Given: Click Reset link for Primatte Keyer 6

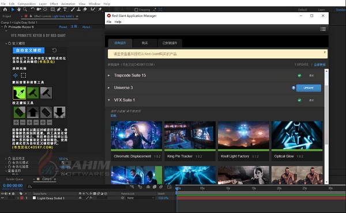Looking at the screenshot, I should point(63,27).
